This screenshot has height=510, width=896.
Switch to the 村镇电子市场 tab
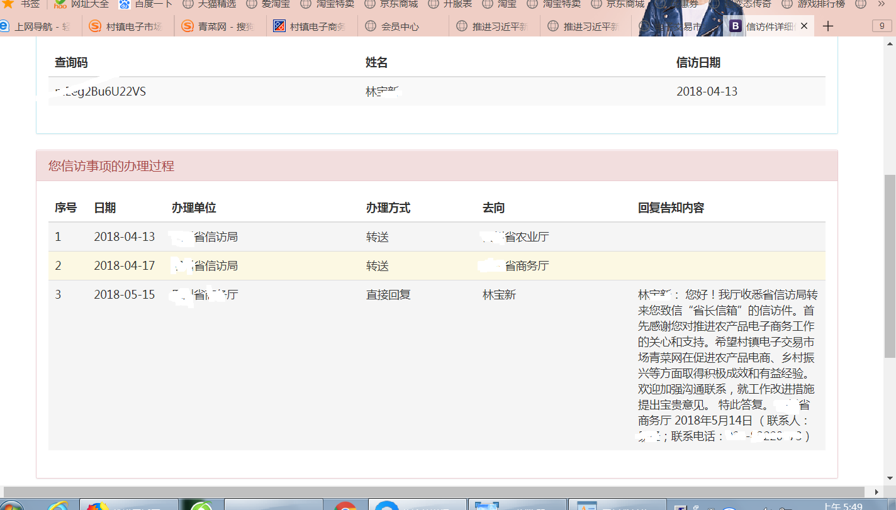128,26
